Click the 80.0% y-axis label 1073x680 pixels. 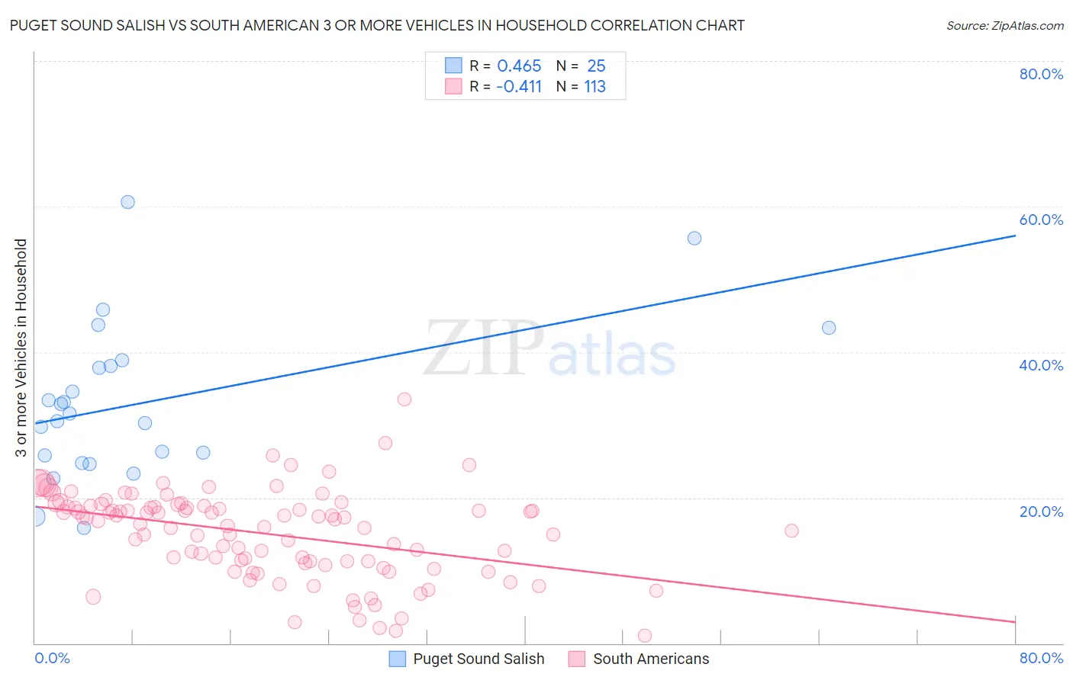[x=1041, y=74]
